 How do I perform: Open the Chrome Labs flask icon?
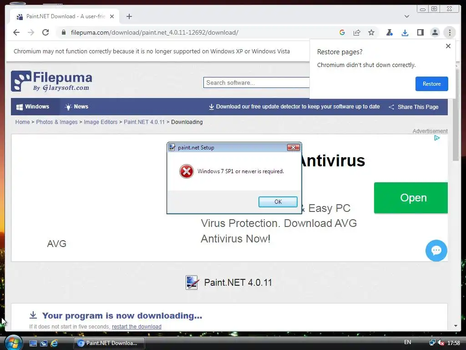tap(390, 32)
